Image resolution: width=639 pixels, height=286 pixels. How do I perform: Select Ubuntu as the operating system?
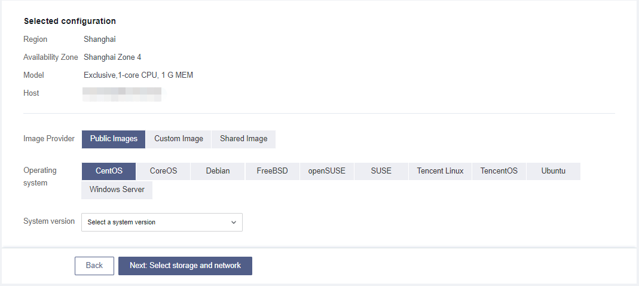(x=554, y=171)
